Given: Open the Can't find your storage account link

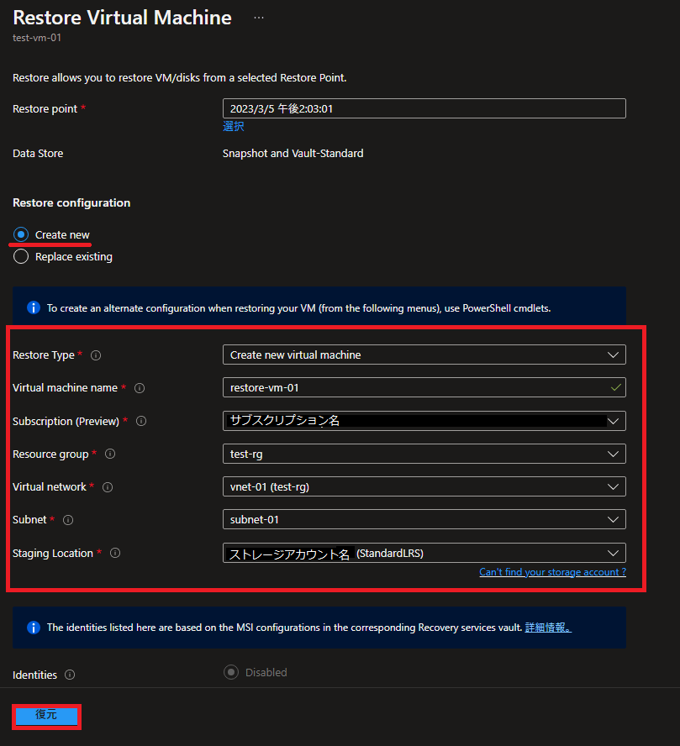Looking at the screenshot, I should [552, 572].
